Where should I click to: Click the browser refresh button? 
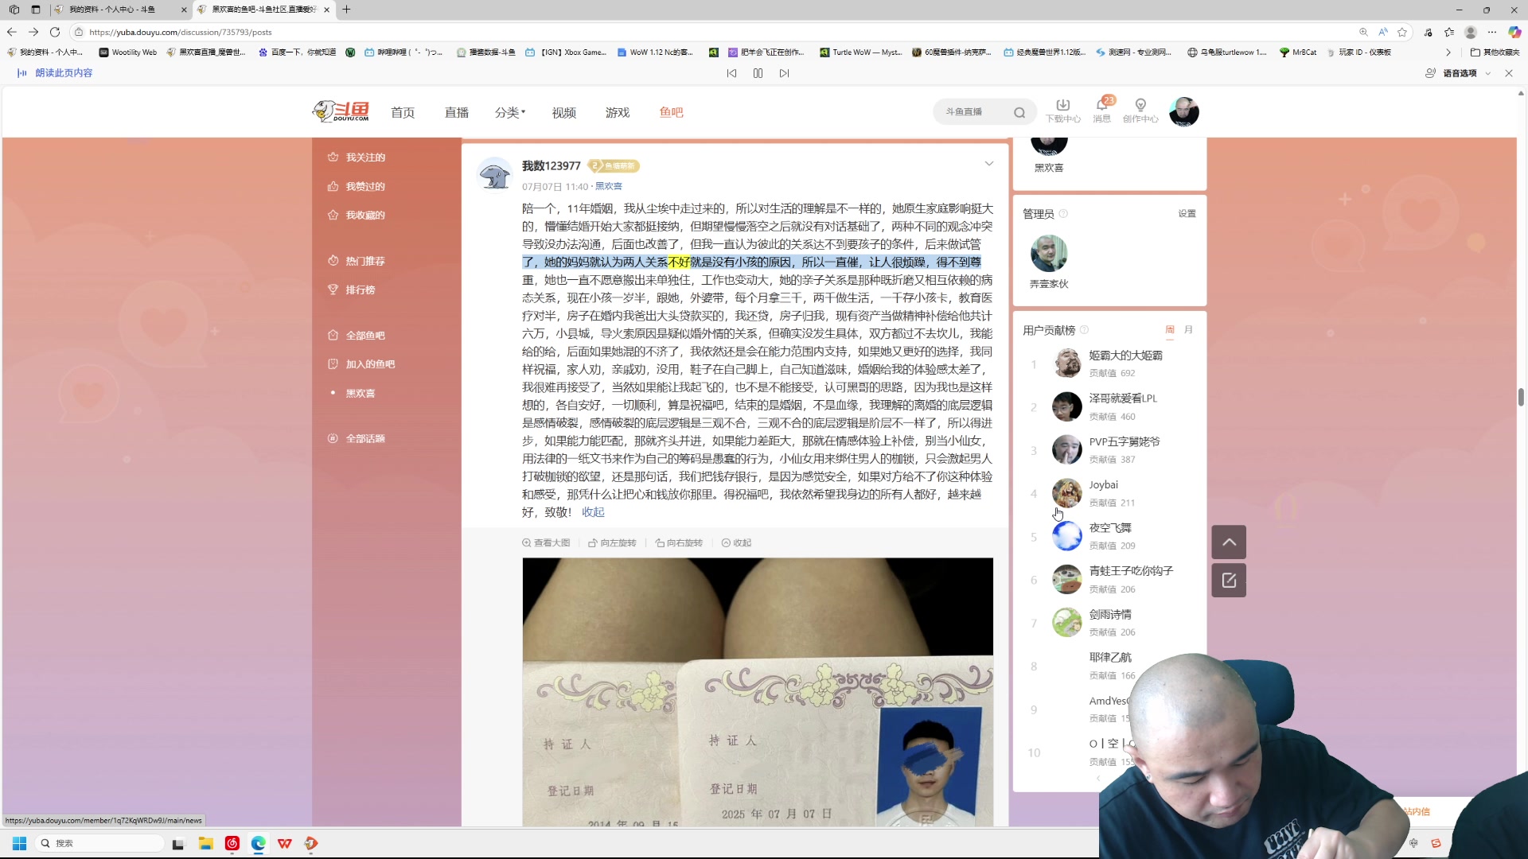[55, 32]
